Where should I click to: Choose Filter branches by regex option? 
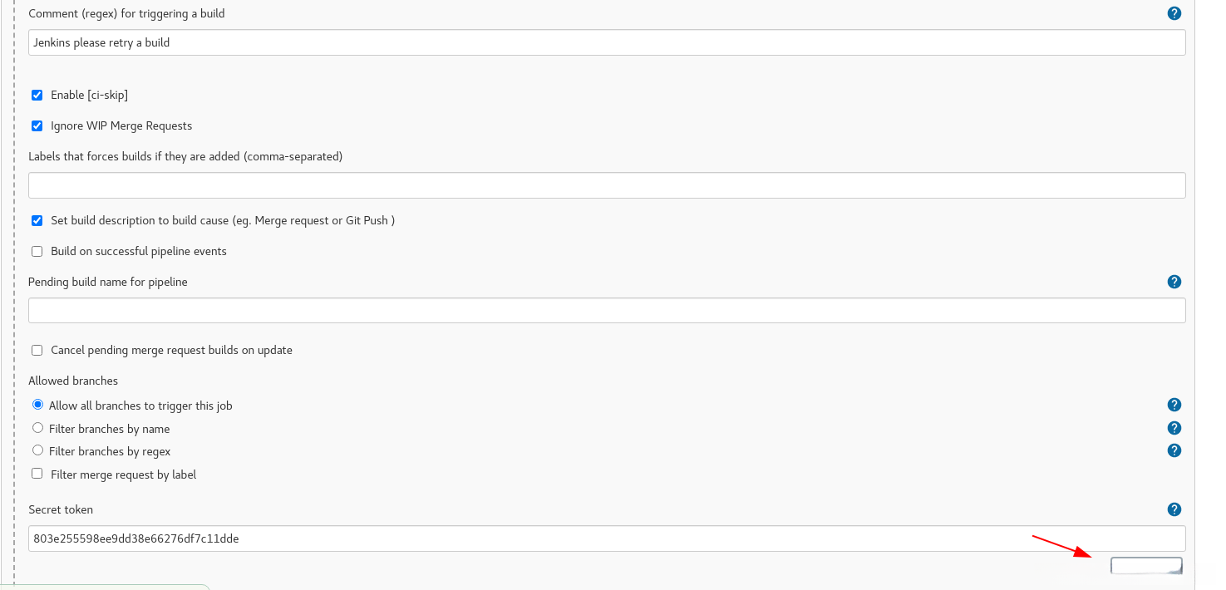[x=37, y=450]
